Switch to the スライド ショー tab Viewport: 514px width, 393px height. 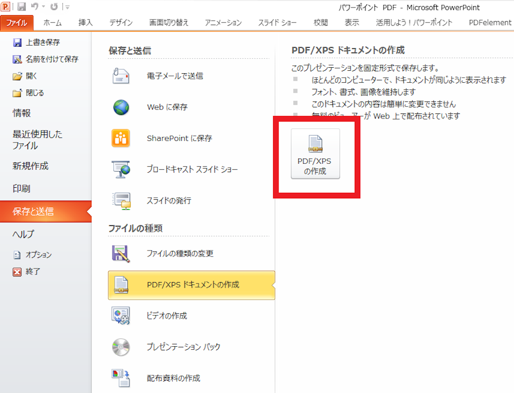click(277, 23)
